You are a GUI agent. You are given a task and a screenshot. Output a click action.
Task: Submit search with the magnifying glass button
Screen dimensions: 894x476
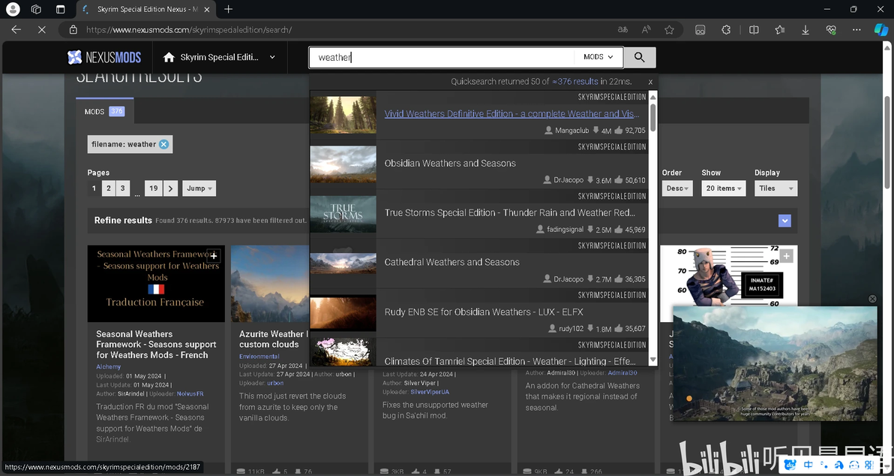pyautogui.click(x=640, y=57)
